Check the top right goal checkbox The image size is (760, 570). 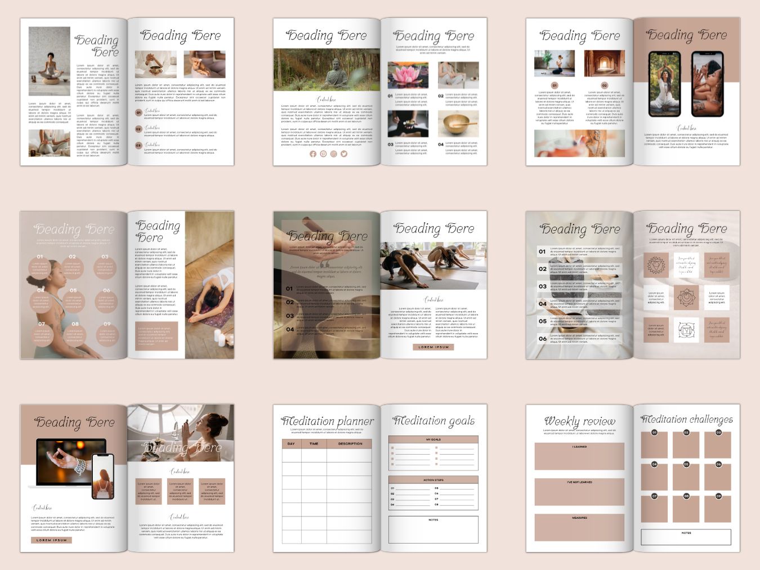[x=436, y=448]
